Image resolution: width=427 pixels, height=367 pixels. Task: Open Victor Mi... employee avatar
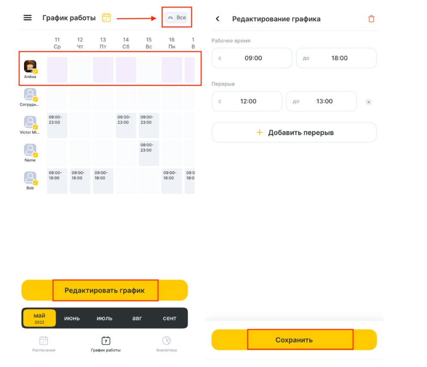[x=30, y=122]
